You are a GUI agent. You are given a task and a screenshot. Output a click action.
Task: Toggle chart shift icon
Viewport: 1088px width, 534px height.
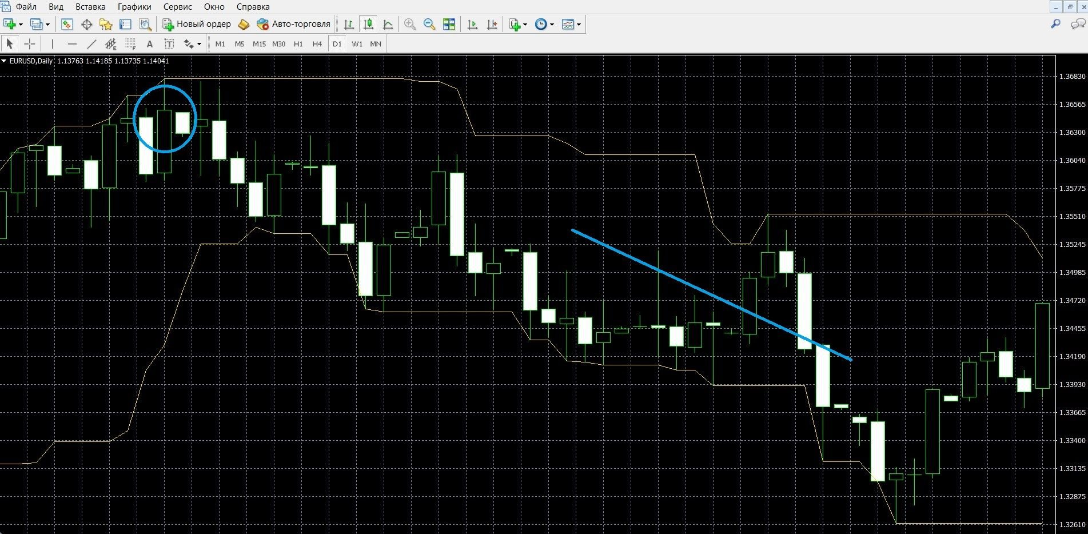click(x=492, y=24)
